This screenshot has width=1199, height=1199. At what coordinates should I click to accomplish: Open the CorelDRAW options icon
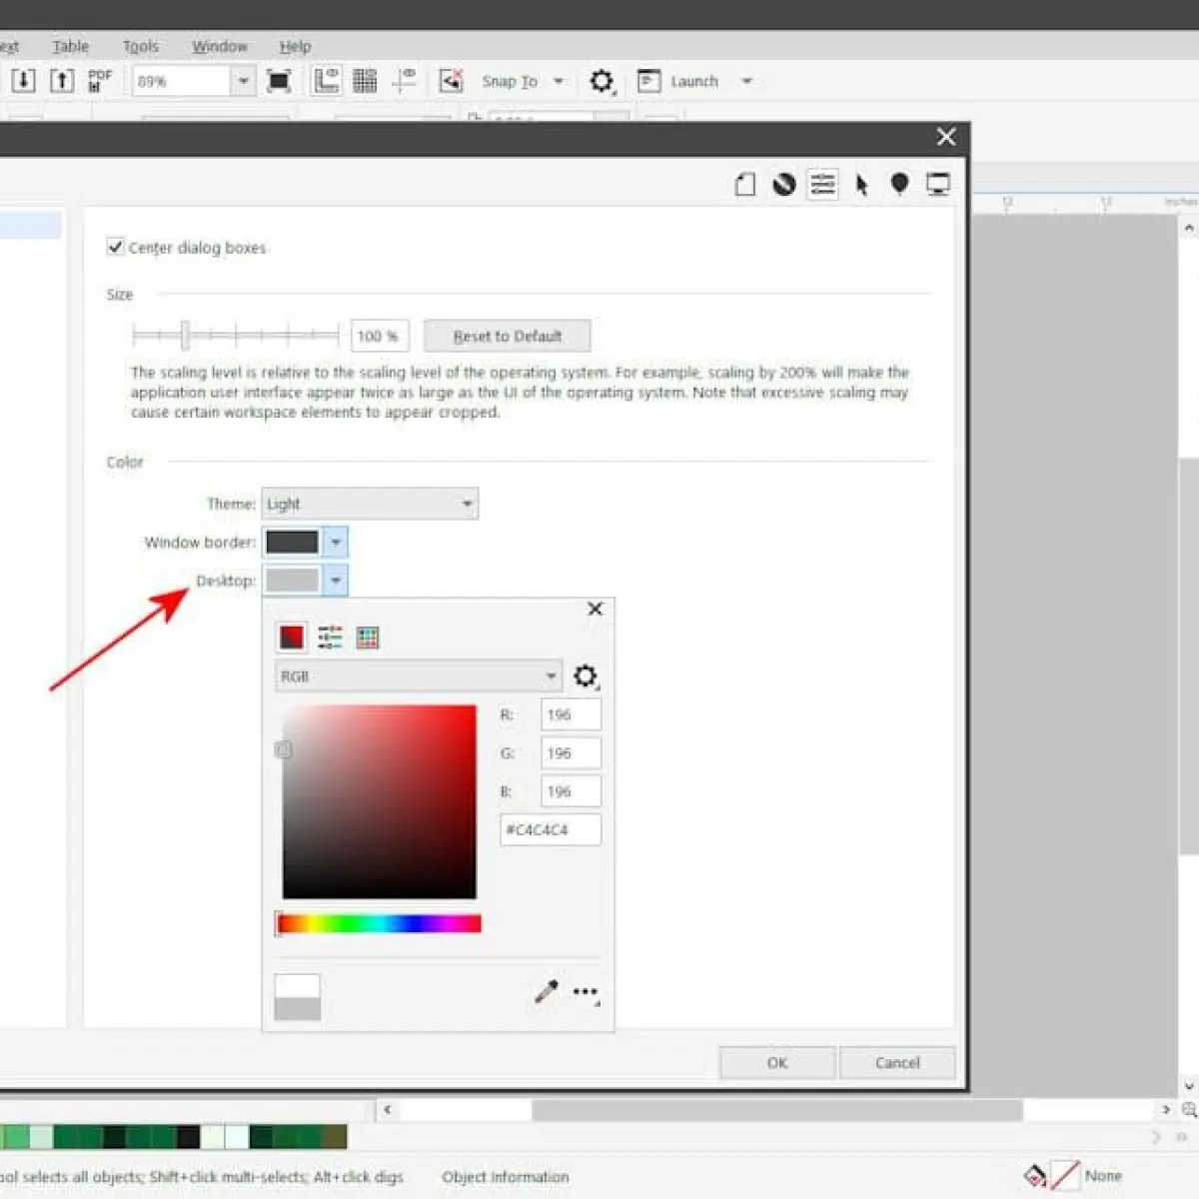(784, 184)
